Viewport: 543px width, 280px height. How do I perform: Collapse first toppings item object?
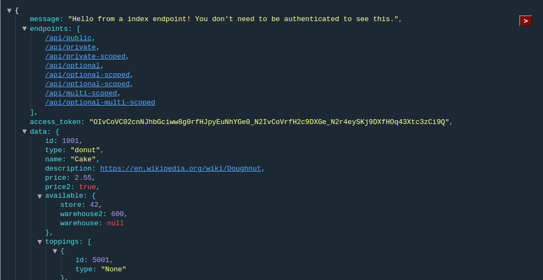(55, 251)
